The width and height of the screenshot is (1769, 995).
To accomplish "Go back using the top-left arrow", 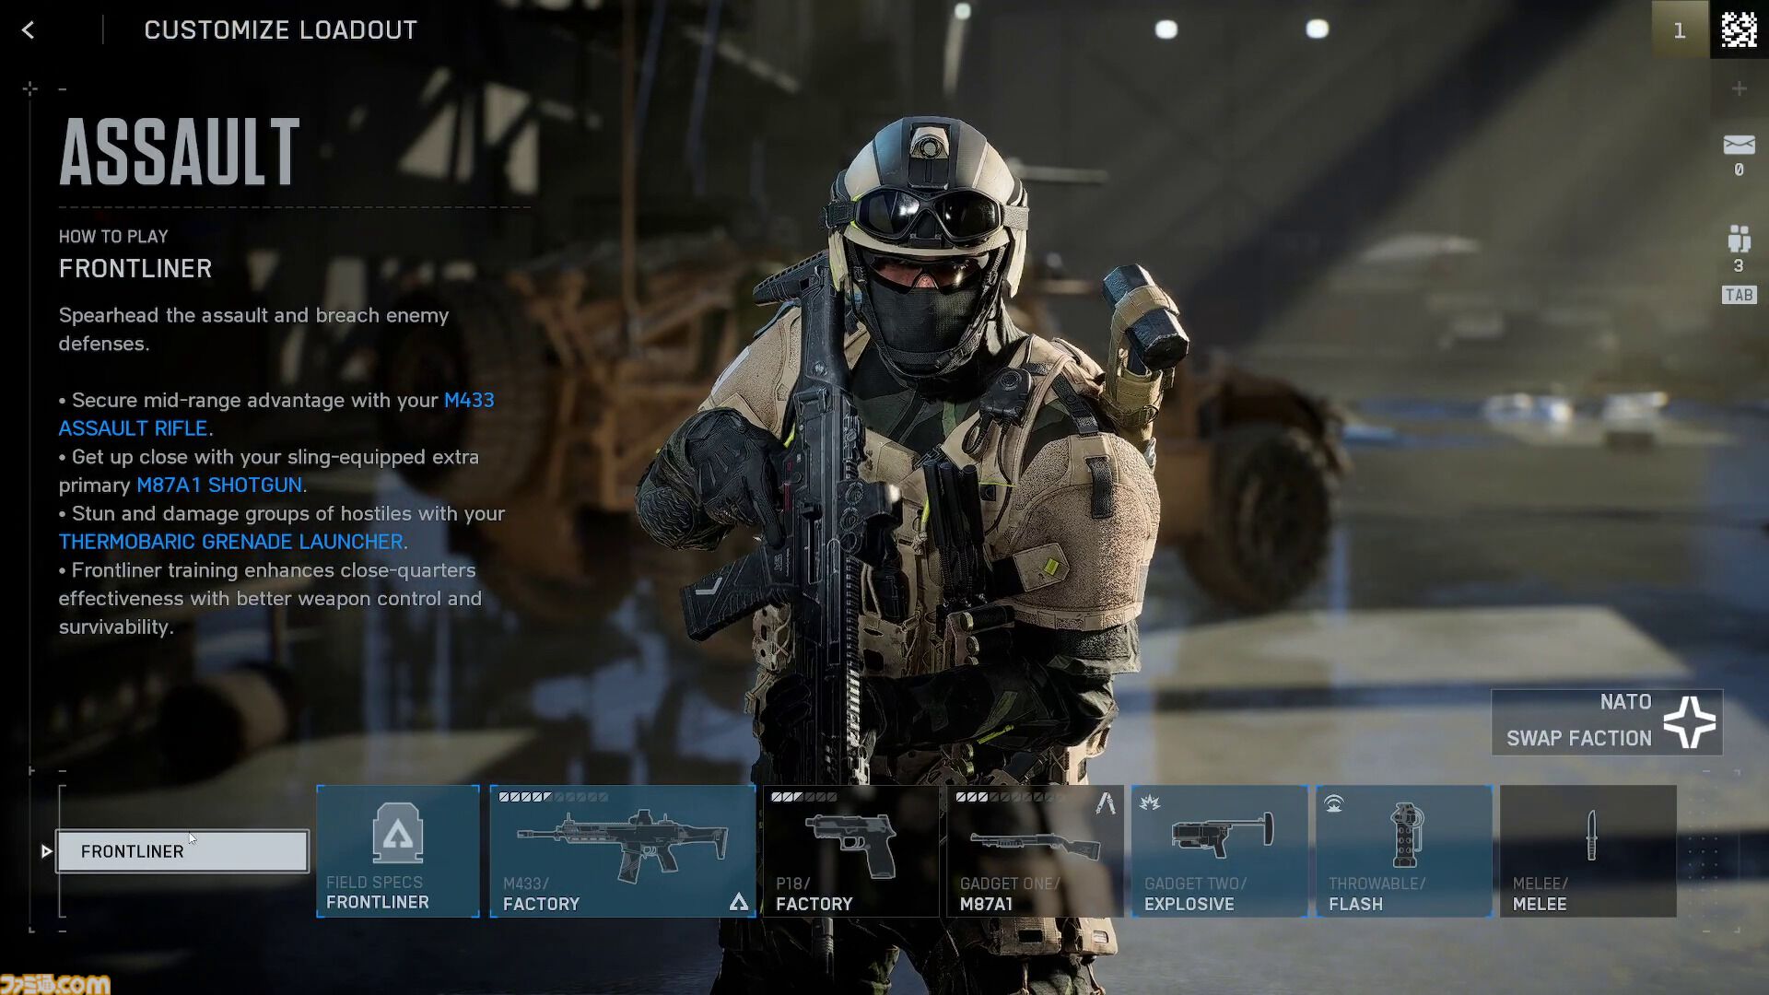I will coord(28,30).
